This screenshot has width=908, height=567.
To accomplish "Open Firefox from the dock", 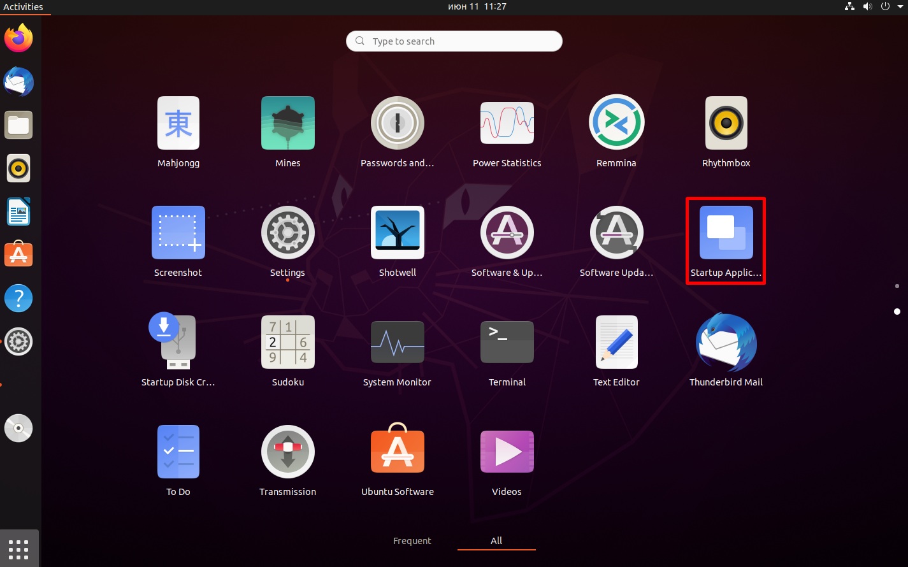I will tap(18, 38).
